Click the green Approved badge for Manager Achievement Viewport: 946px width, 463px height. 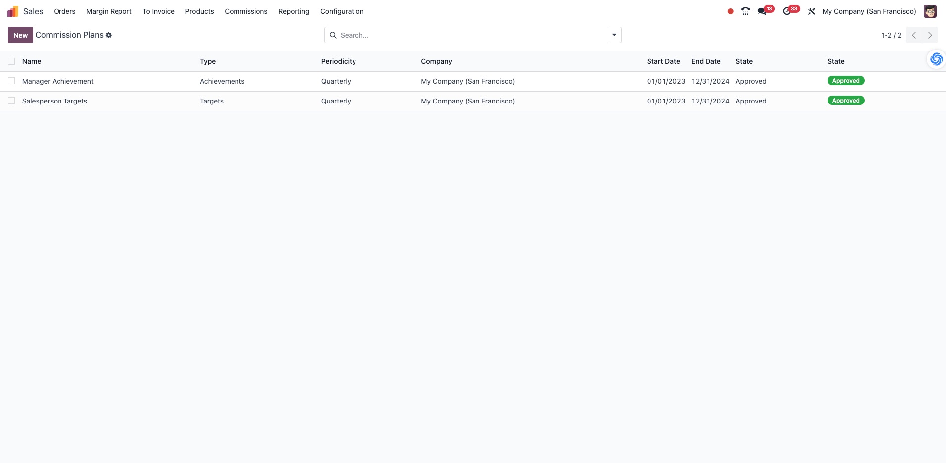[846, 81]
